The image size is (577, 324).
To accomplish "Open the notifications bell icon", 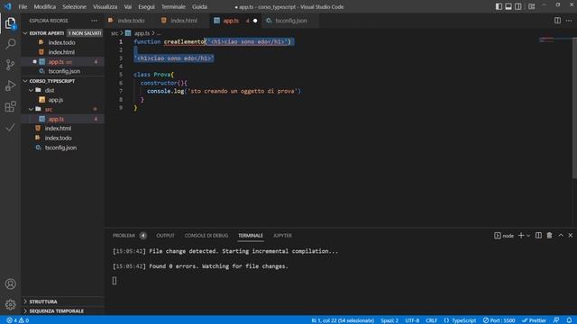I will pos(569,320).
